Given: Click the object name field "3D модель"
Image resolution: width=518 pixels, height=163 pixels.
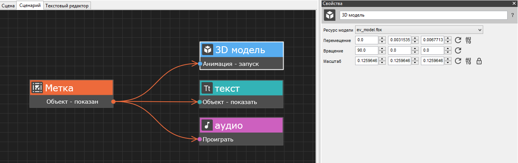Looking at the screenshot, I should pos(423,15).
